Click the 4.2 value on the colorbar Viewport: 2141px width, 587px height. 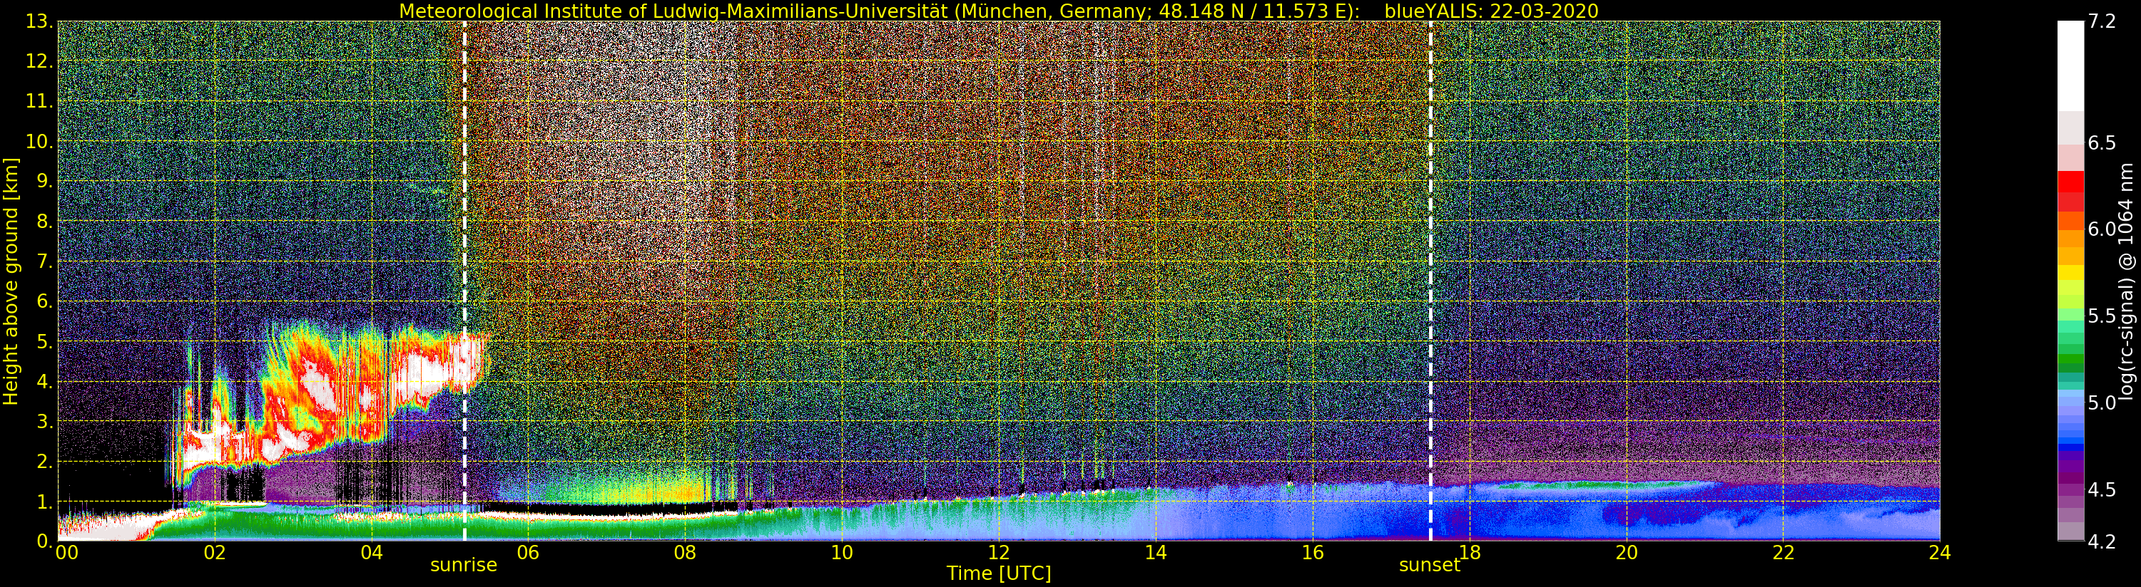(2102, 542)
